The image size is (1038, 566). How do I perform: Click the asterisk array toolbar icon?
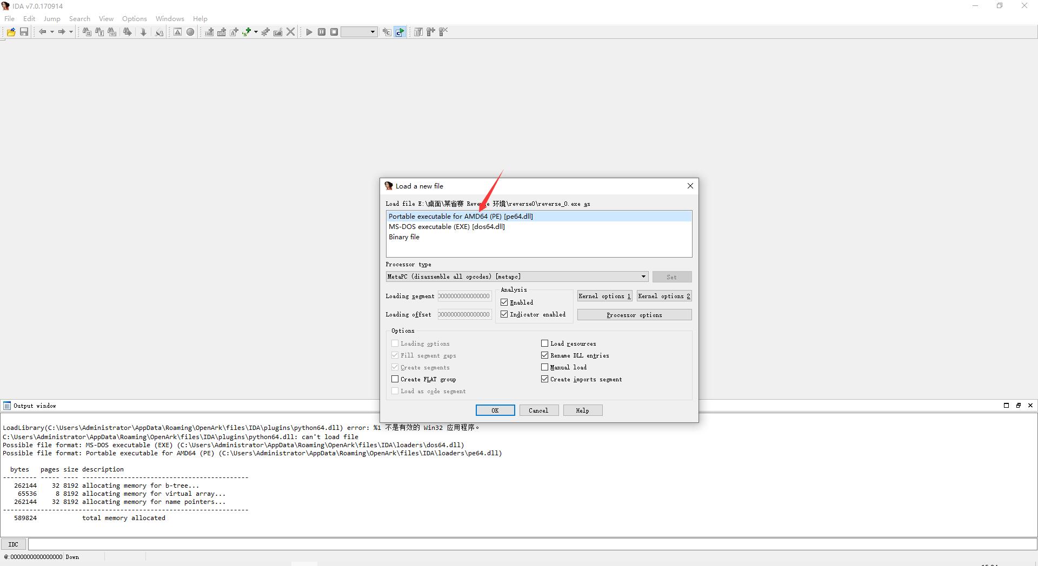(265, 32)
